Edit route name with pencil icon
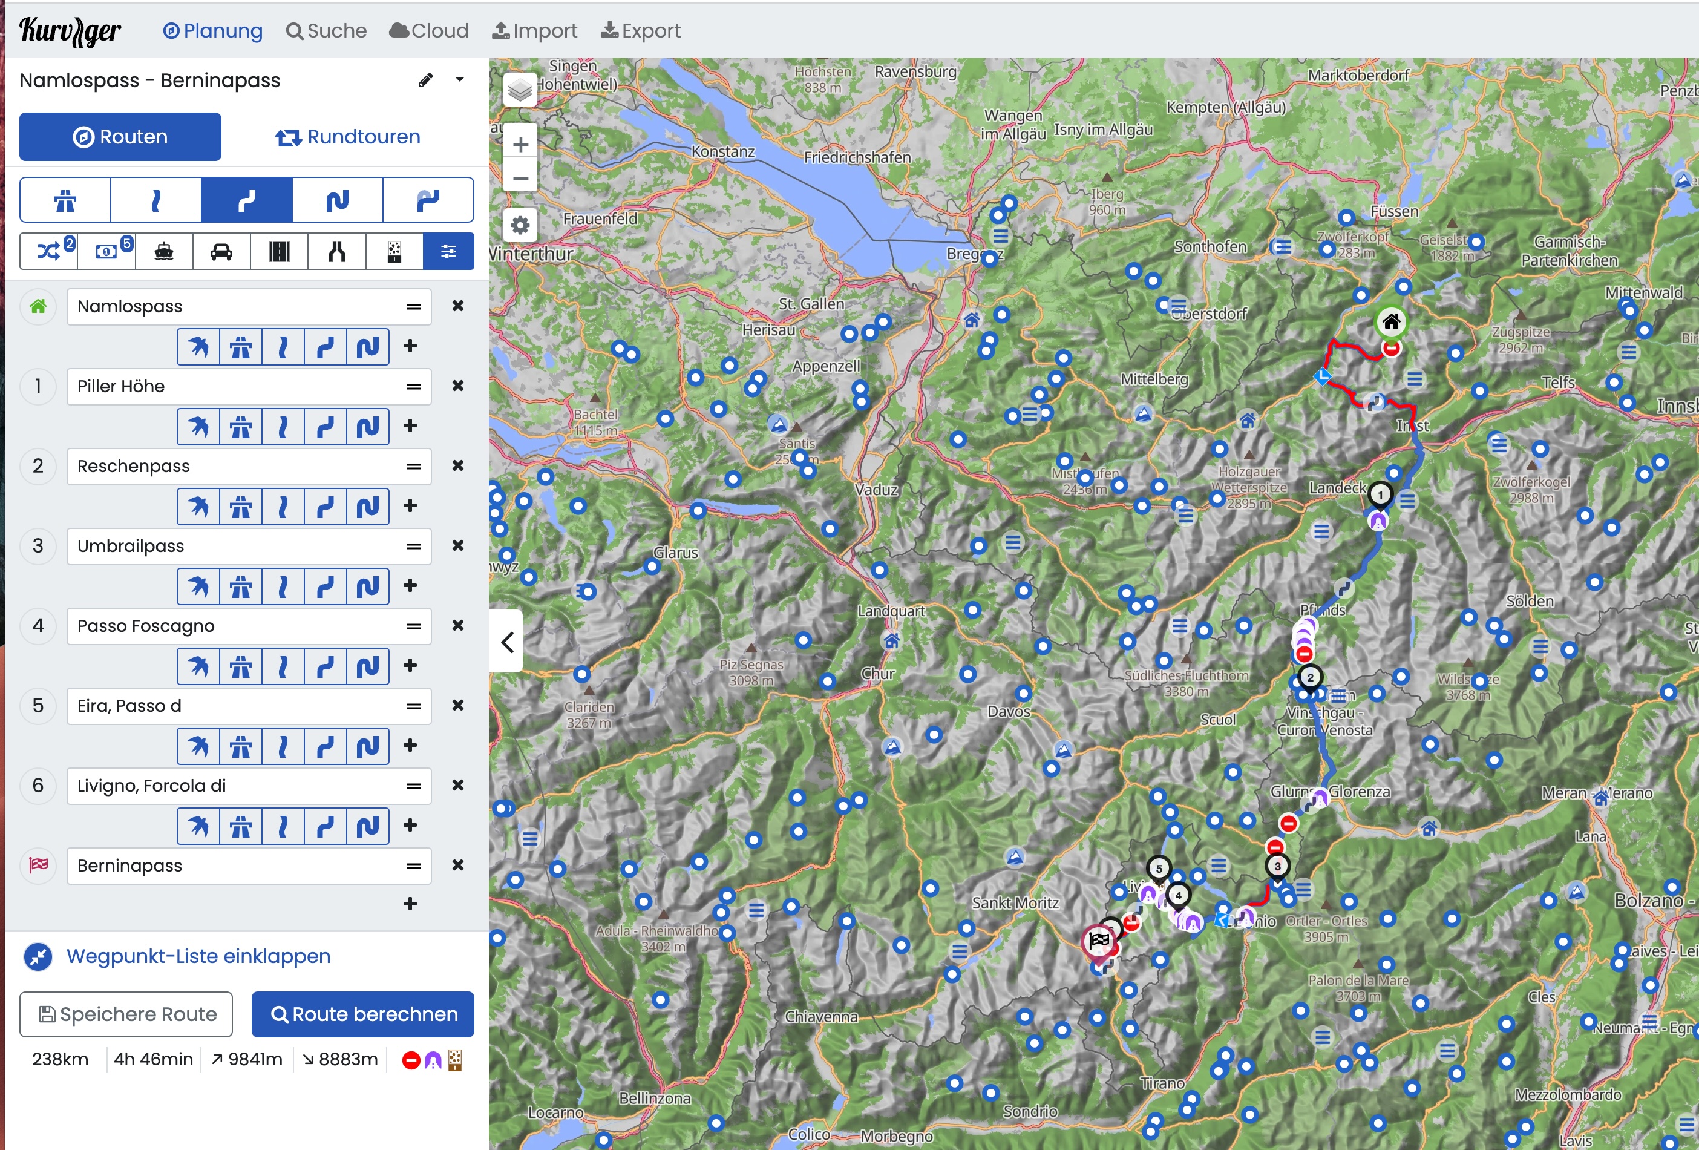Viewport: 1699px width, 1150px height. point(425,80)
